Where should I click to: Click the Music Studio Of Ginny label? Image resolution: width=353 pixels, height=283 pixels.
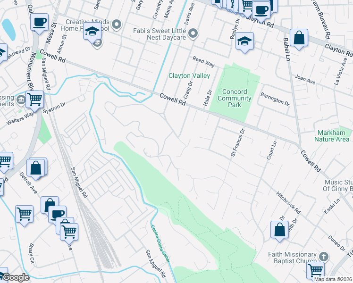(338, 185)
